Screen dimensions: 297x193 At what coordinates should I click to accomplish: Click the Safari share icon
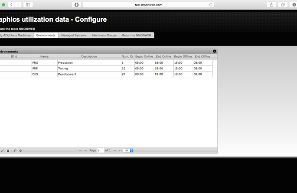click(x=272, y=5)
